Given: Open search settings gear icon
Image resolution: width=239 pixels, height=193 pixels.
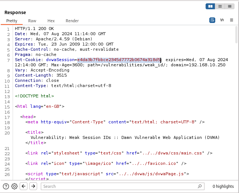Looking at the screenshot, I should (x=14, y=186).
